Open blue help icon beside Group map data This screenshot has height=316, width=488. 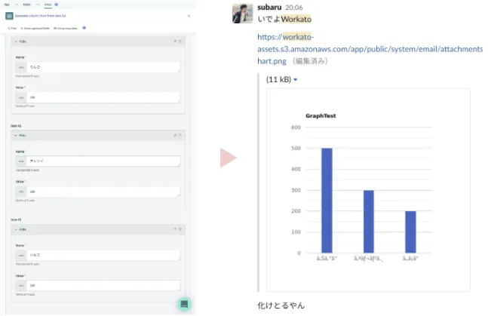tap(84, 28)
